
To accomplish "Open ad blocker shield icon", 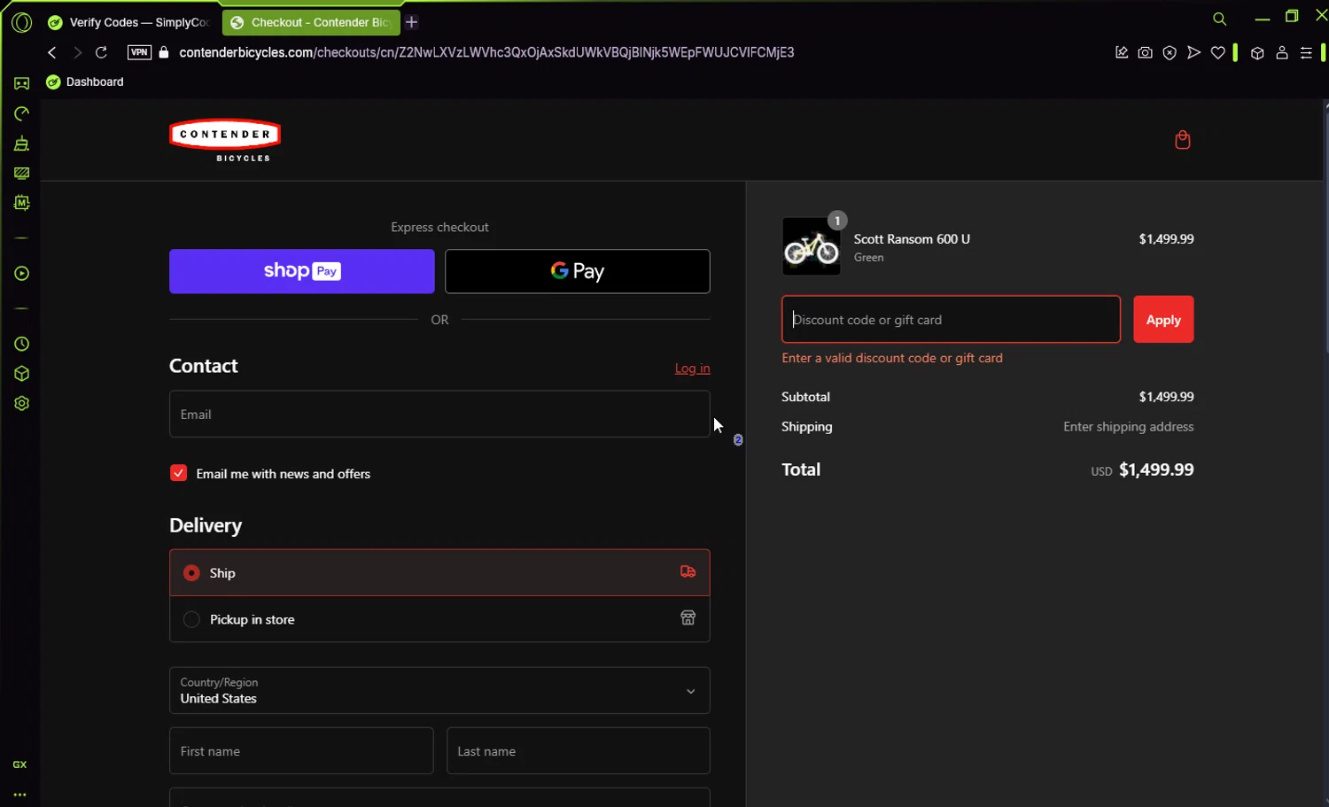I will [x=1170, y=53].
